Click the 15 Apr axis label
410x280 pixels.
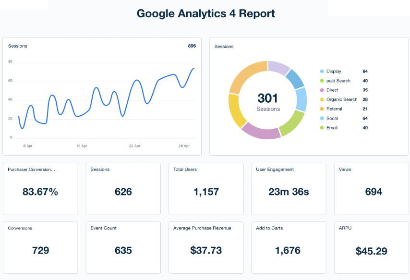82,146
